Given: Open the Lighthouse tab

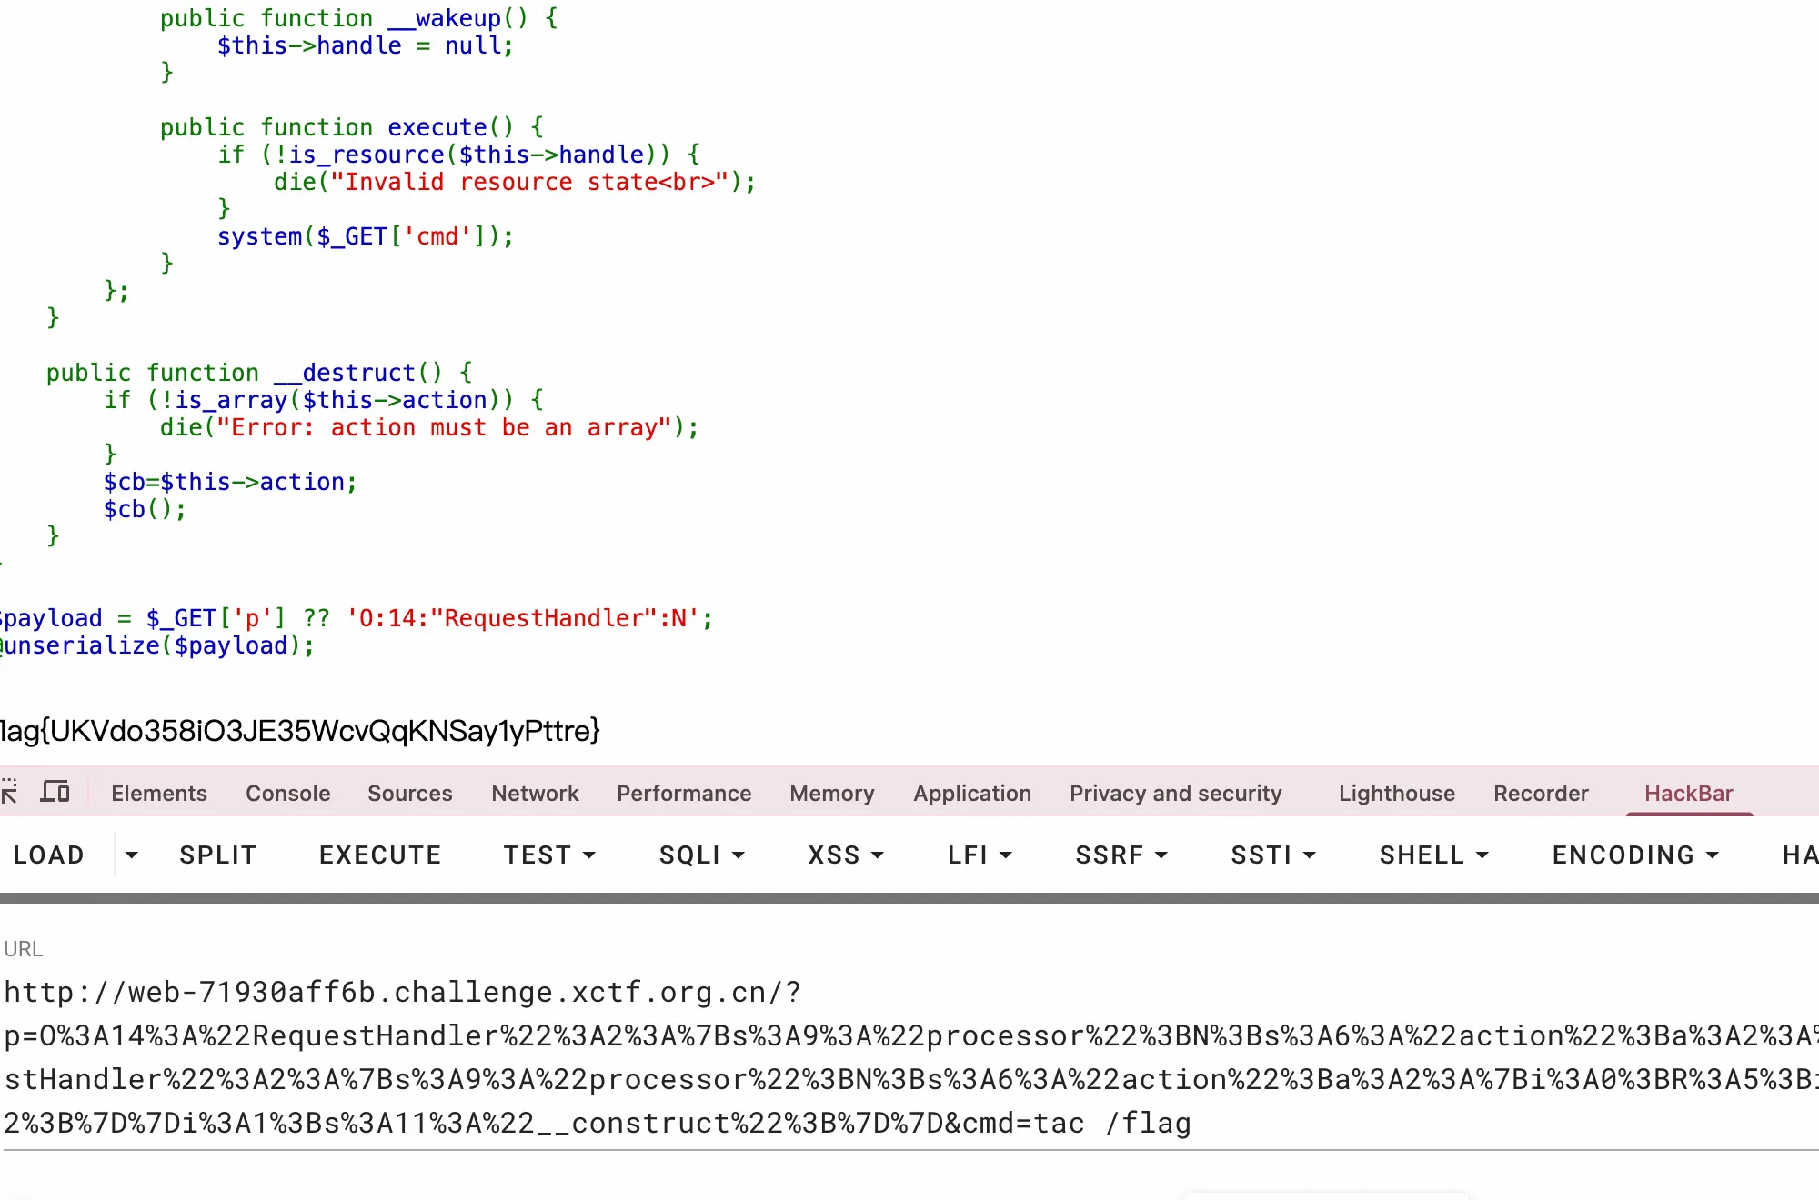Looking at the screenshot, I should [1396, 794].
